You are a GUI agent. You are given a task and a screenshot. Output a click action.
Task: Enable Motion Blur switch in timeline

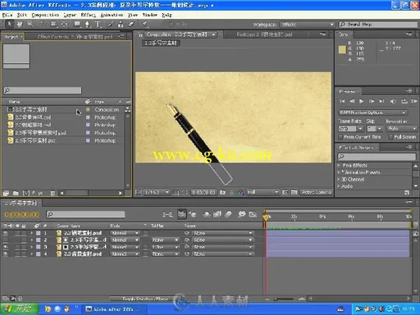[228, 214]
